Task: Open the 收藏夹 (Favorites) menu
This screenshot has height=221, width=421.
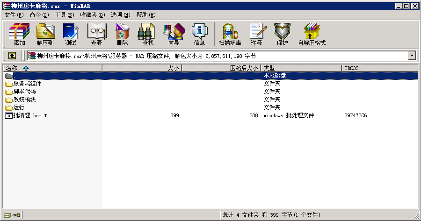Action: coord(92,15)
